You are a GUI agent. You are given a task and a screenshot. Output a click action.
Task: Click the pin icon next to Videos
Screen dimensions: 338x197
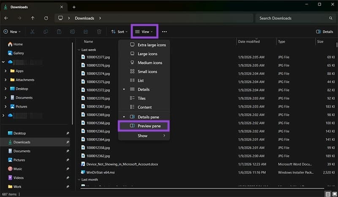pyautogui.click(x=68, y=178)
